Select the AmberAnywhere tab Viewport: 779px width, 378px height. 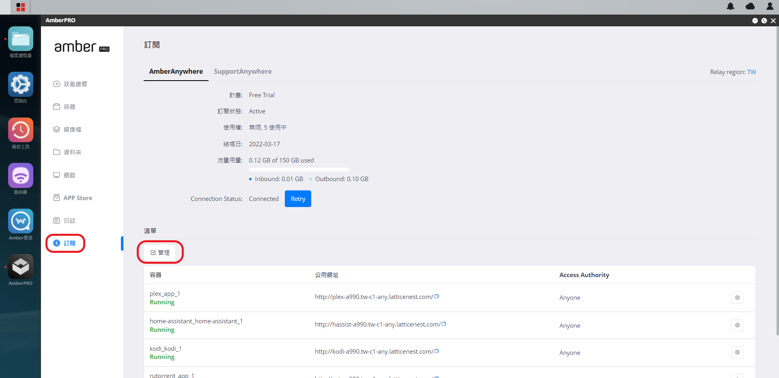(176, 71)
